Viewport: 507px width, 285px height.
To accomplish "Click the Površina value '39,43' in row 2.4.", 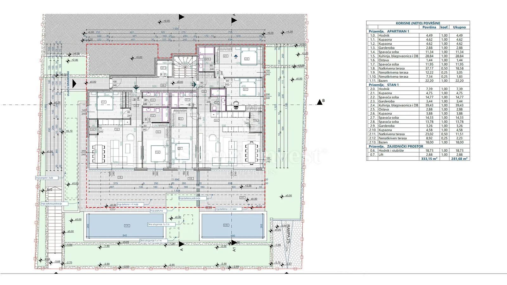I will click(429, 105).
